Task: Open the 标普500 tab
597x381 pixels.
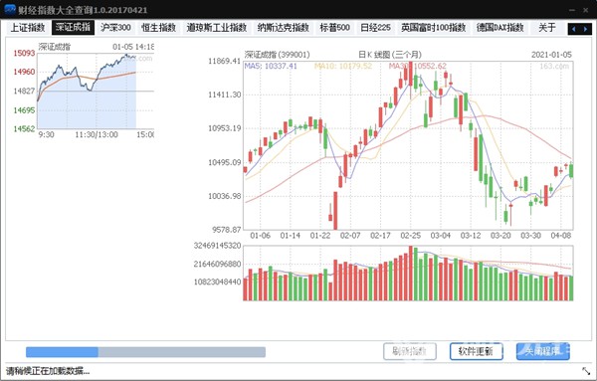Action: tap(334, 28)
